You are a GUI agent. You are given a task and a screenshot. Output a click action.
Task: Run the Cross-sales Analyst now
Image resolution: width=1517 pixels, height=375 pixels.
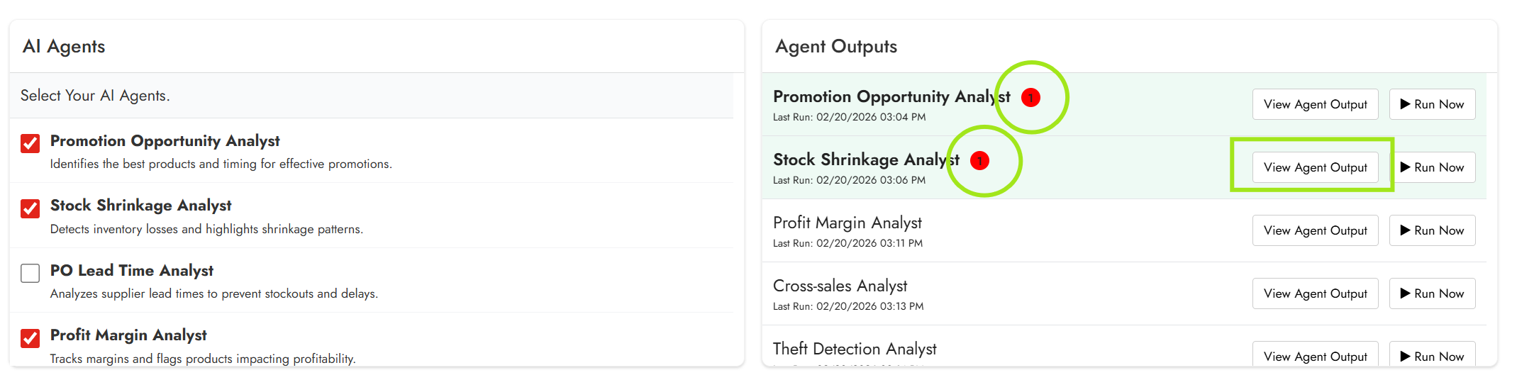(x=1431, y=293)
